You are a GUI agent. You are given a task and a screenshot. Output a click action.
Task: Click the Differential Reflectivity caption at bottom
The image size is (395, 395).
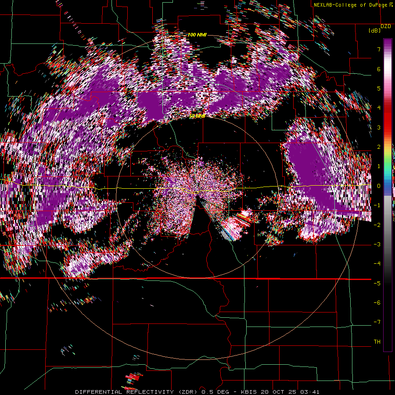[197, 392]
